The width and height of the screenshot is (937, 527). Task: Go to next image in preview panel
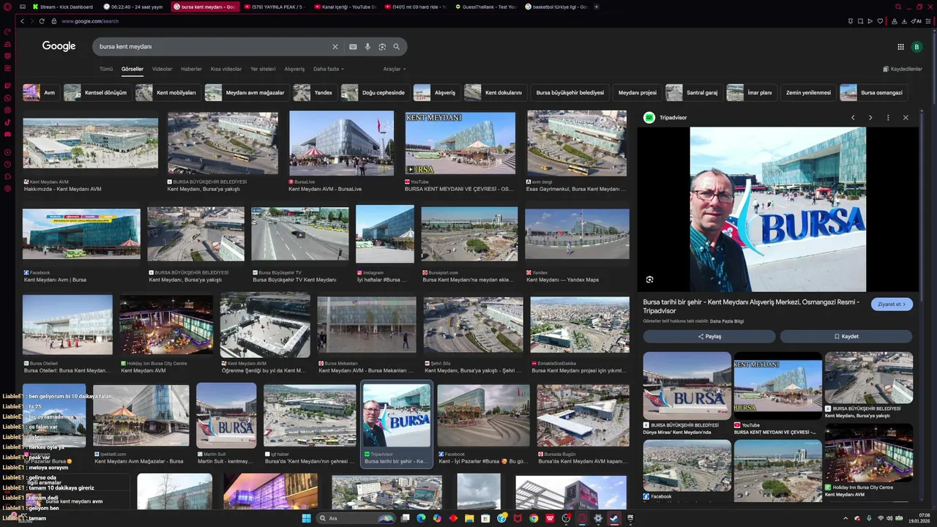click(870, 118)
